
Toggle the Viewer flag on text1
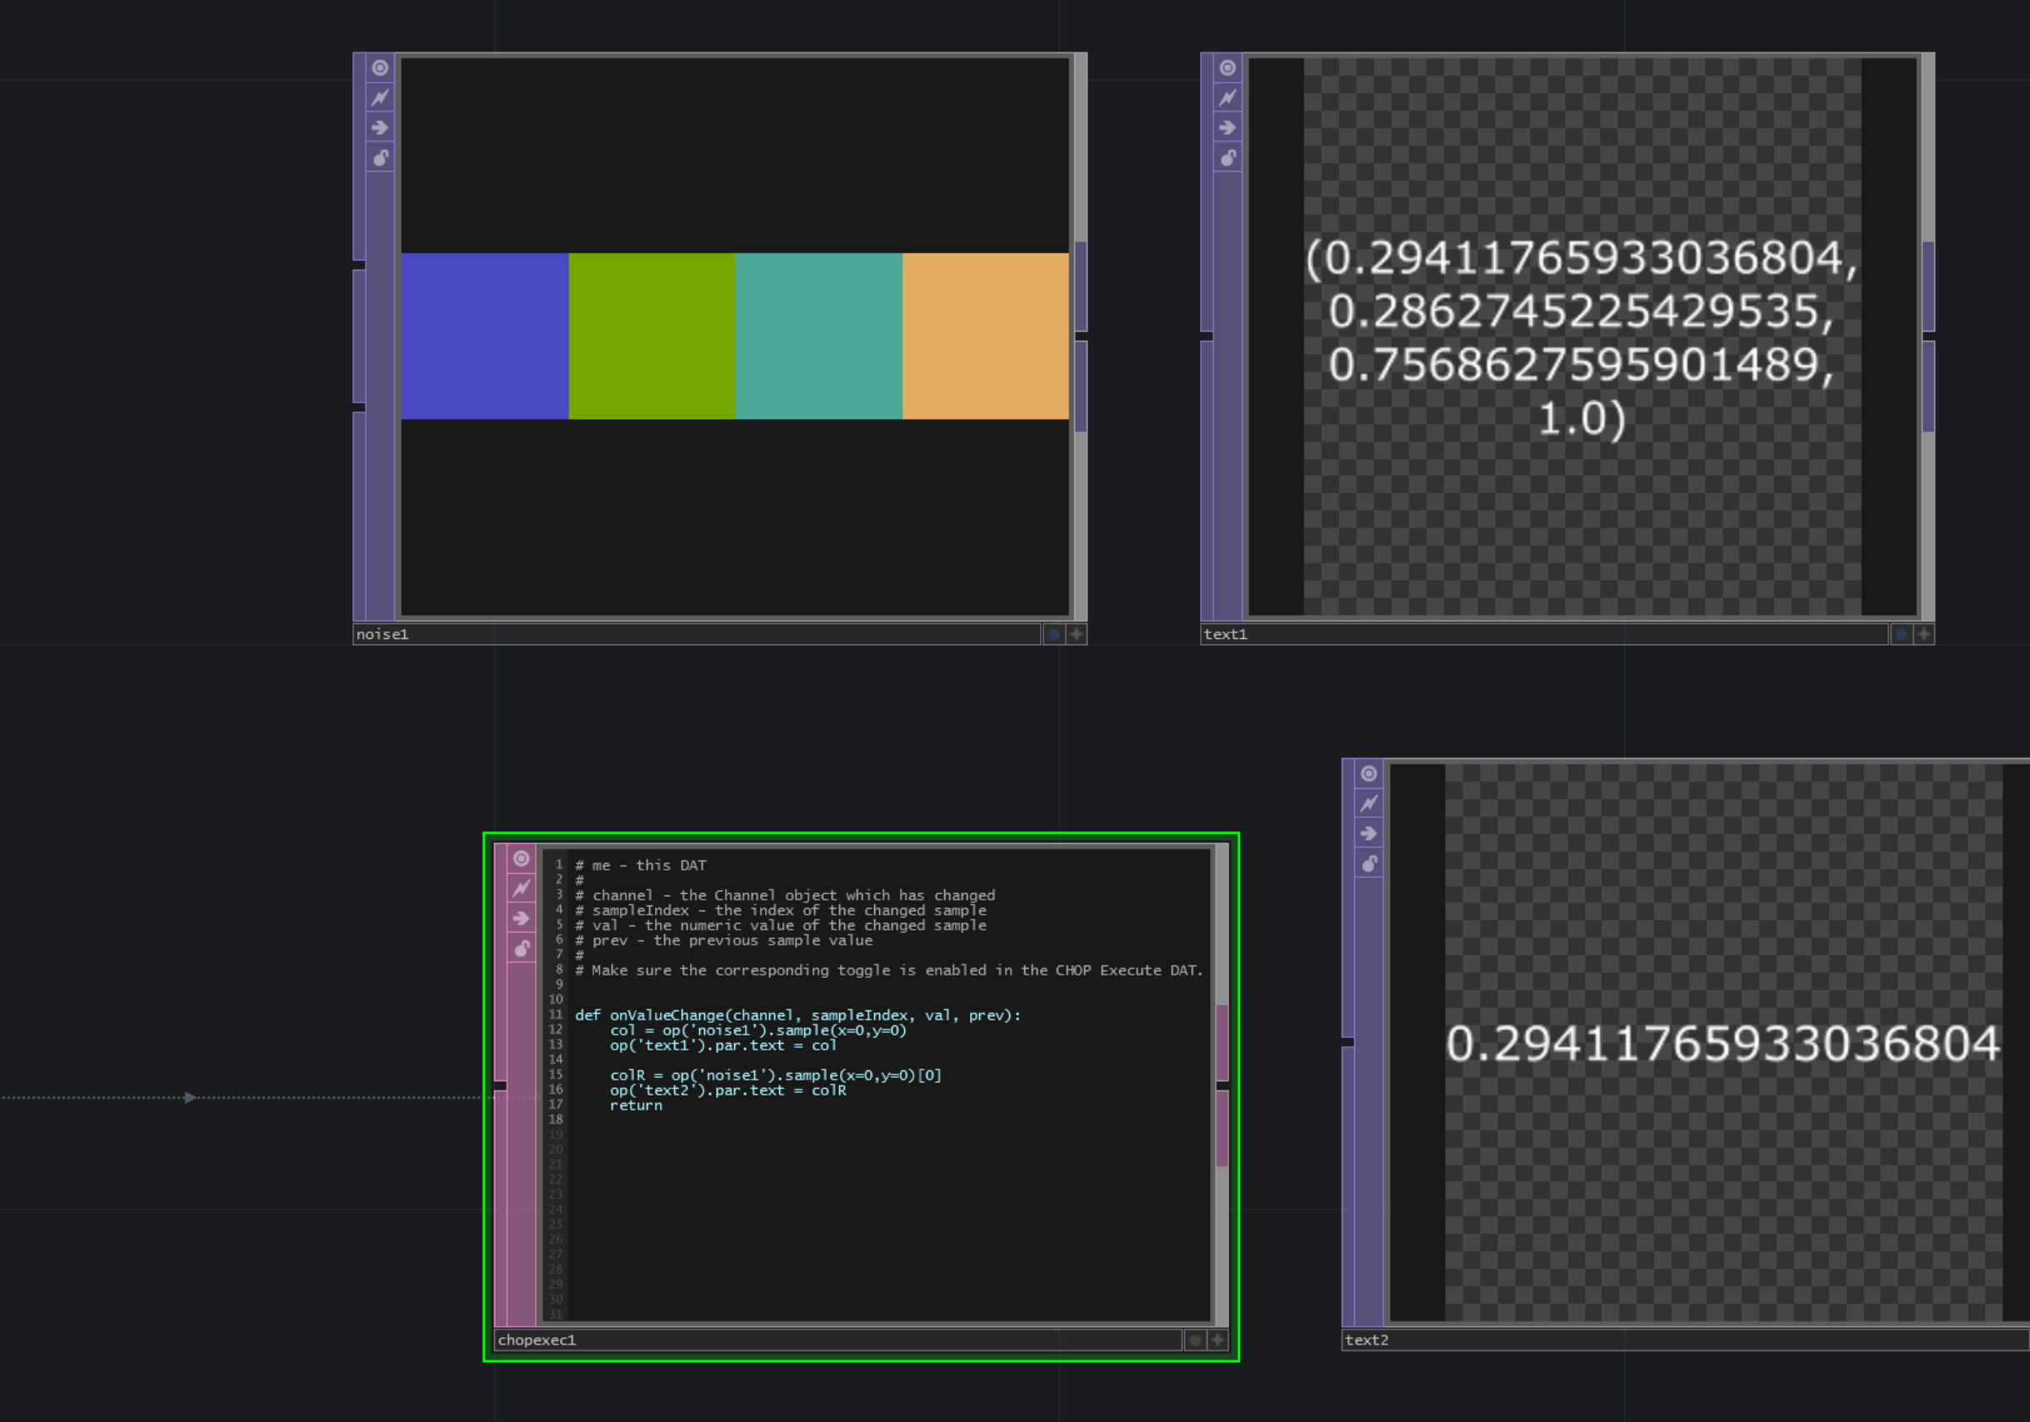click(1227, 68)
